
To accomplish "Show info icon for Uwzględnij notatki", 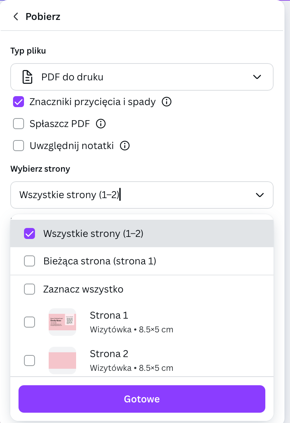I will point(125,146).
